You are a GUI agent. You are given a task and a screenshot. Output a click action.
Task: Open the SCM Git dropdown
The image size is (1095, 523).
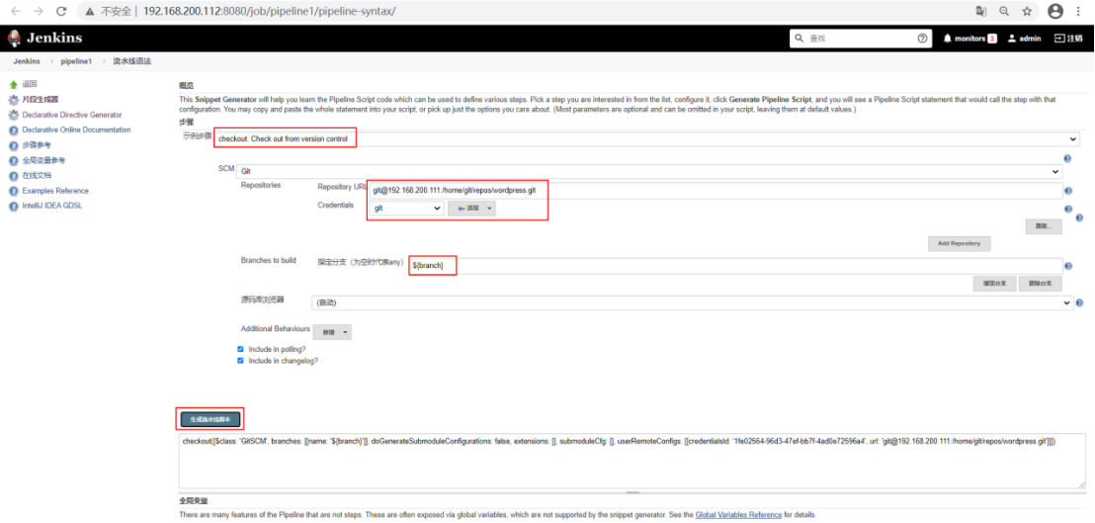pos(648,171)
